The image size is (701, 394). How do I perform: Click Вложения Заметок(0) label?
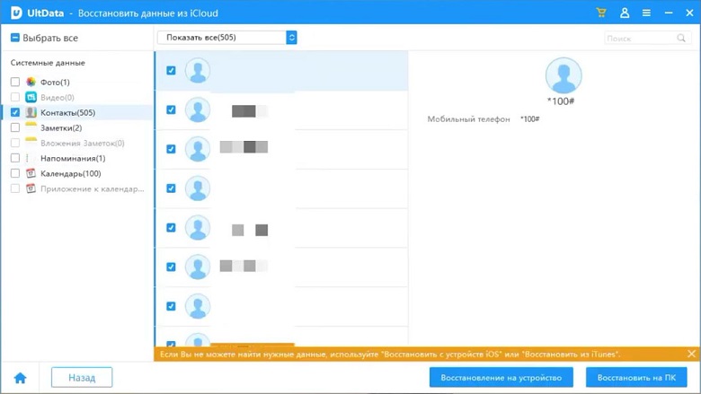[83, 144]
